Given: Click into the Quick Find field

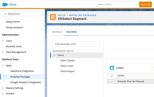Looking at the screenshot, I should pyautogui.click(x=22, y=14).
